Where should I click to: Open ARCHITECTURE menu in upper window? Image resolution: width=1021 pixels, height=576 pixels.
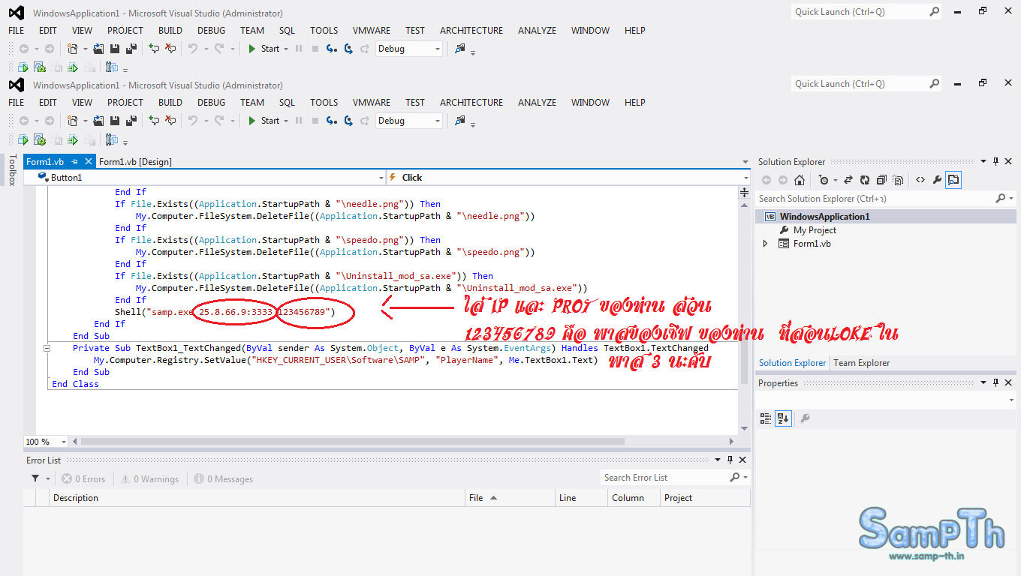coord(471,31)
